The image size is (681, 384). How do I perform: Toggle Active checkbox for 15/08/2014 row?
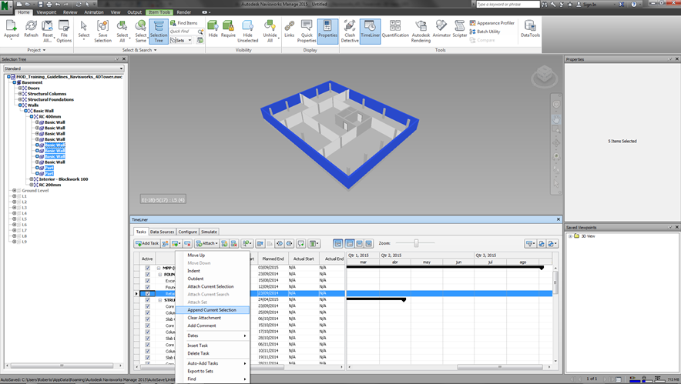tap(148, 281)
